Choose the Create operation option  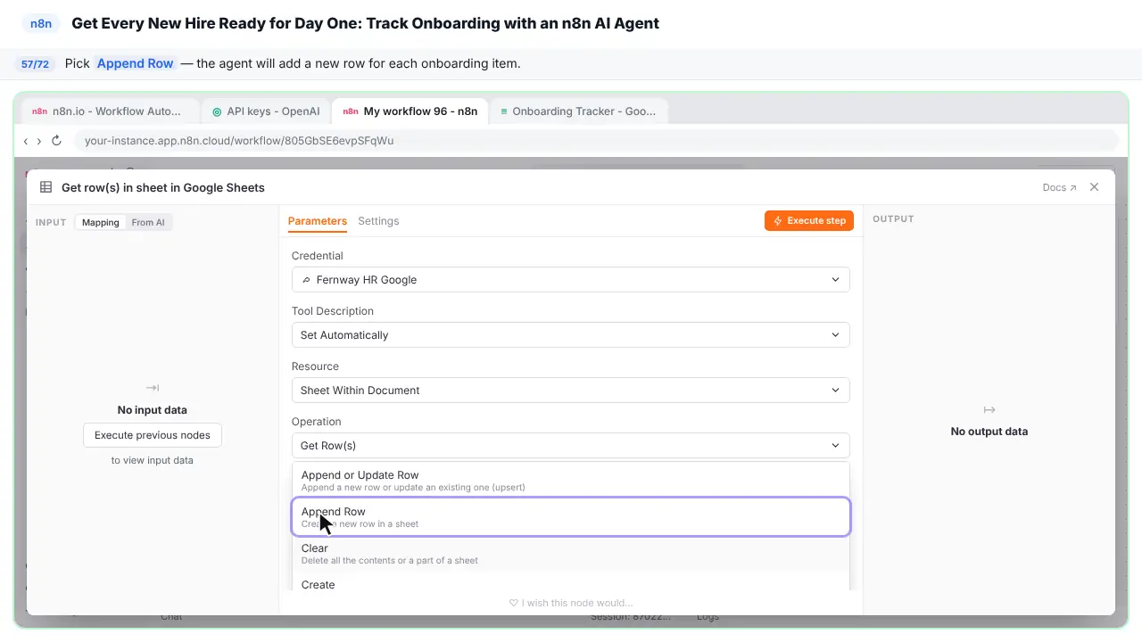tap(570, 582)
